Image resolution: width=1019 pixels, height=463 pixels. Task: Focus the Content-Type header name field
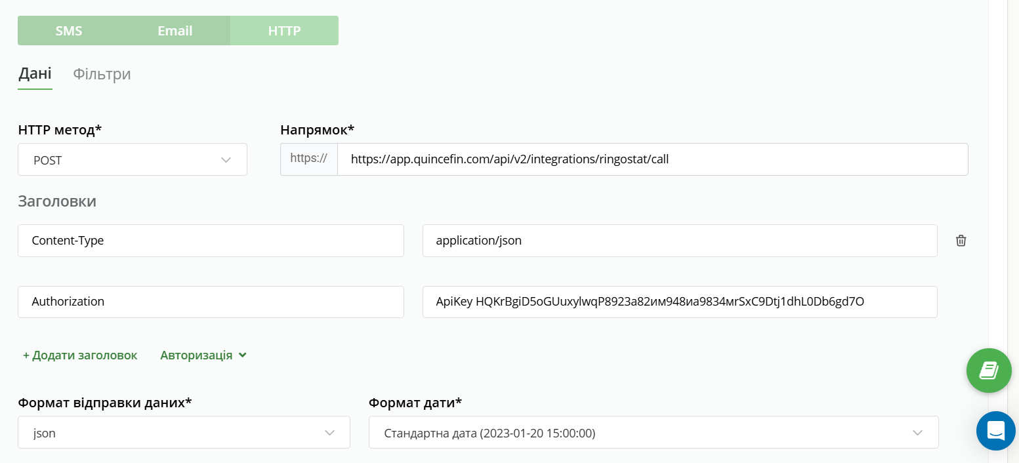tap(211, 241)
